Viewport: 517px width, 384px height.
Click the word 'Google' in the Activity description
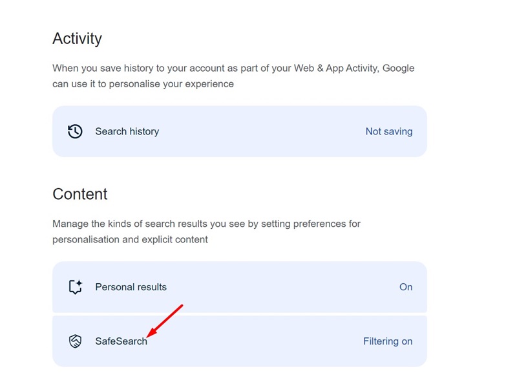[x=398, y=69]
